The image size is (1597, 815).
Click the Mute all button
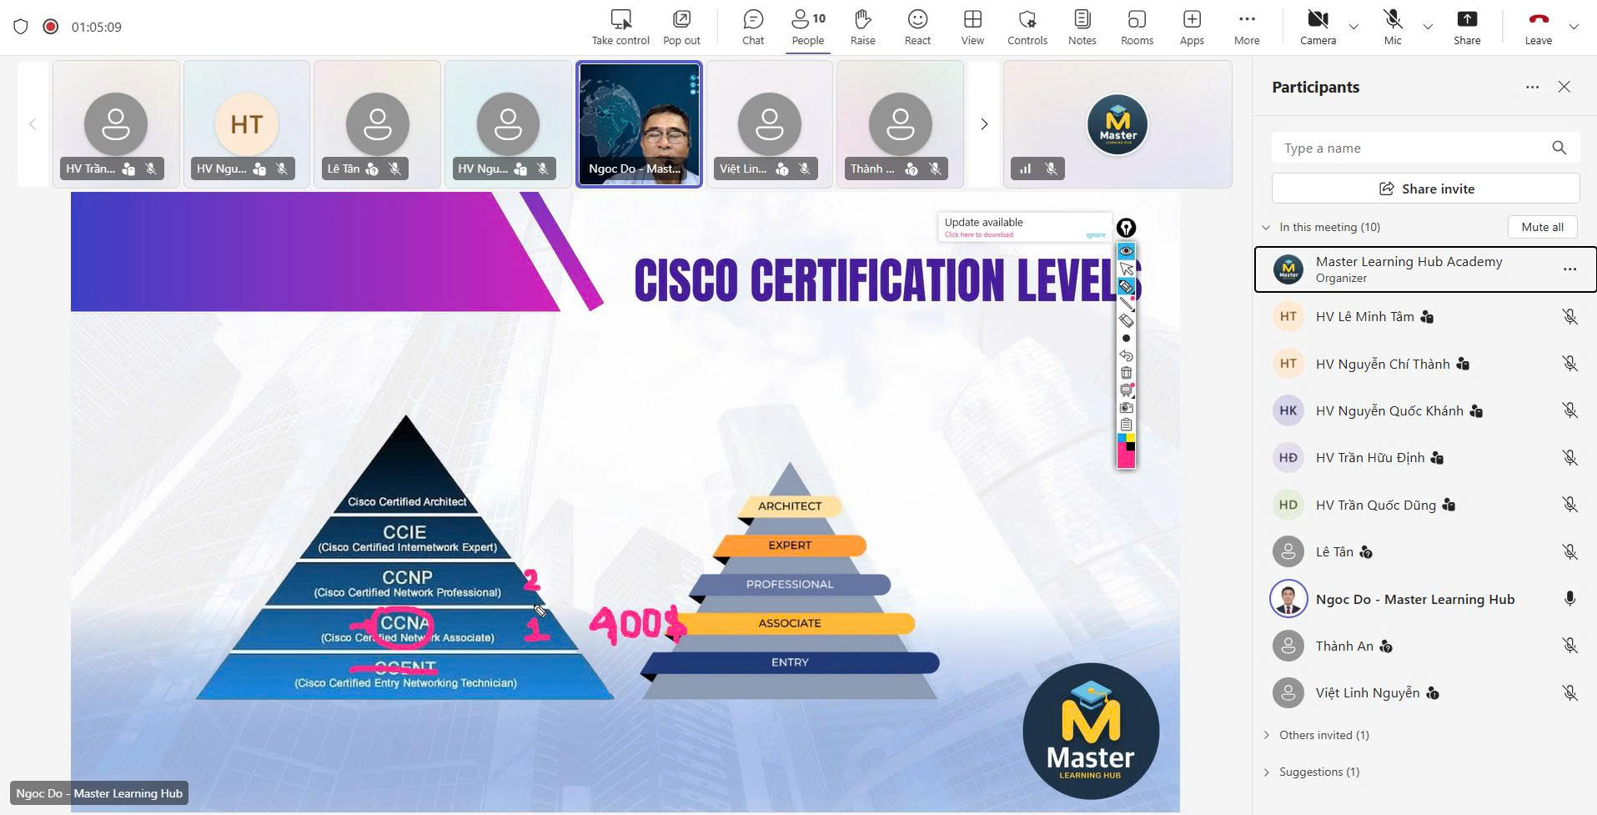(x=1541, y=227)
